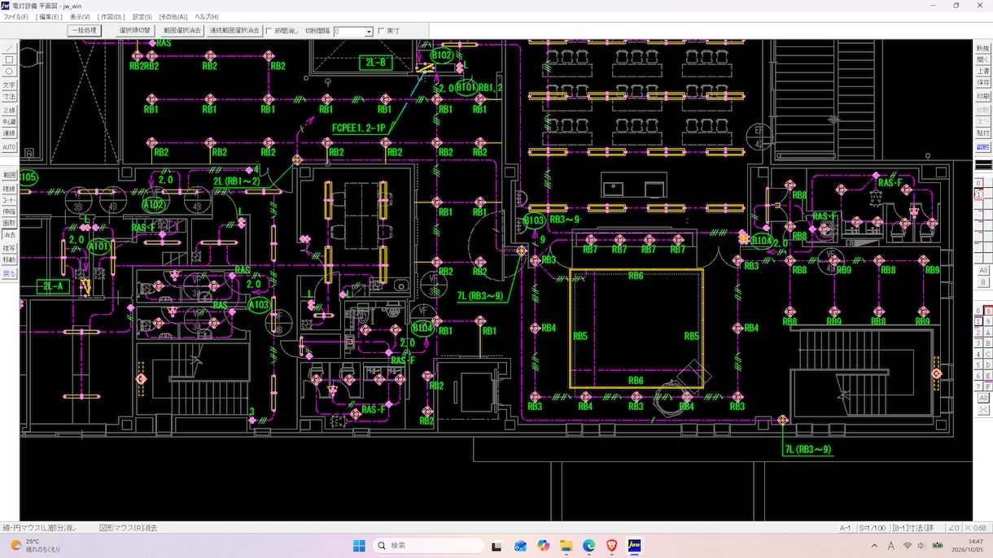This screenshot has height=558, width=993.
Task: Open the 設定(S) menu
Action: (x=142, y=16)
